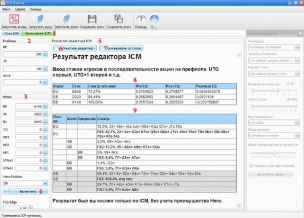Click the 89,44% cell in SB row
This screenshot has width=304, height=218.
(111, 97)
